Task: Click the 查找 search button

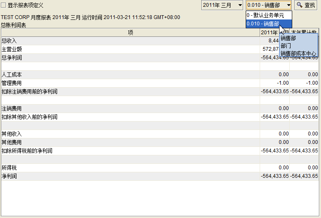Action: pos(305,5)
